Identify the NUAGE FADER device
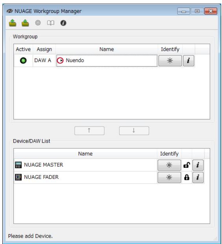Viewport: 222px width, 244px height. tap(169, 177)
